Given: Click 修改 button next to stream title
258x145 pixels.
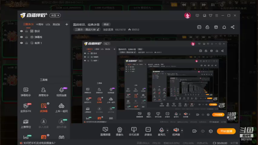Looking at the screenshot, I should tap(106, 25).
